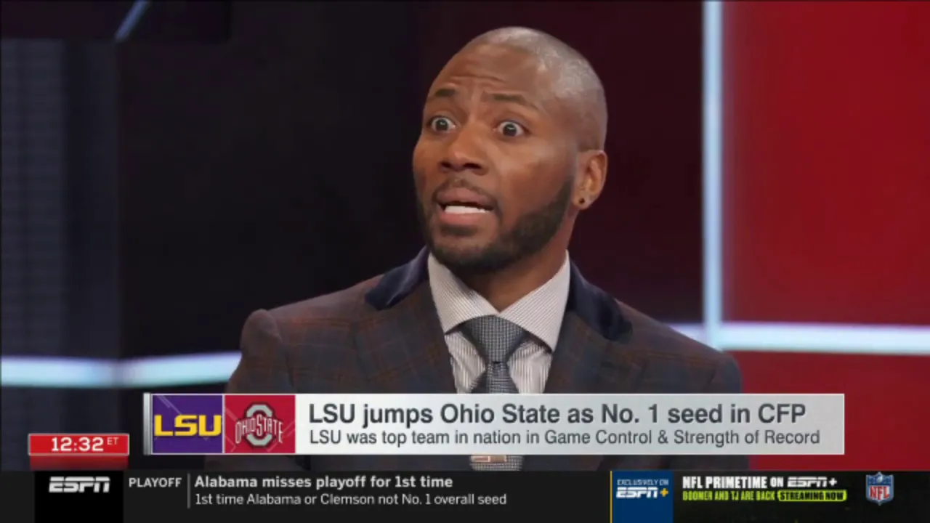This screenshot has height=523, width=930.
Task: Click the Ohio State logo
Action: click(x=259, y=424)
